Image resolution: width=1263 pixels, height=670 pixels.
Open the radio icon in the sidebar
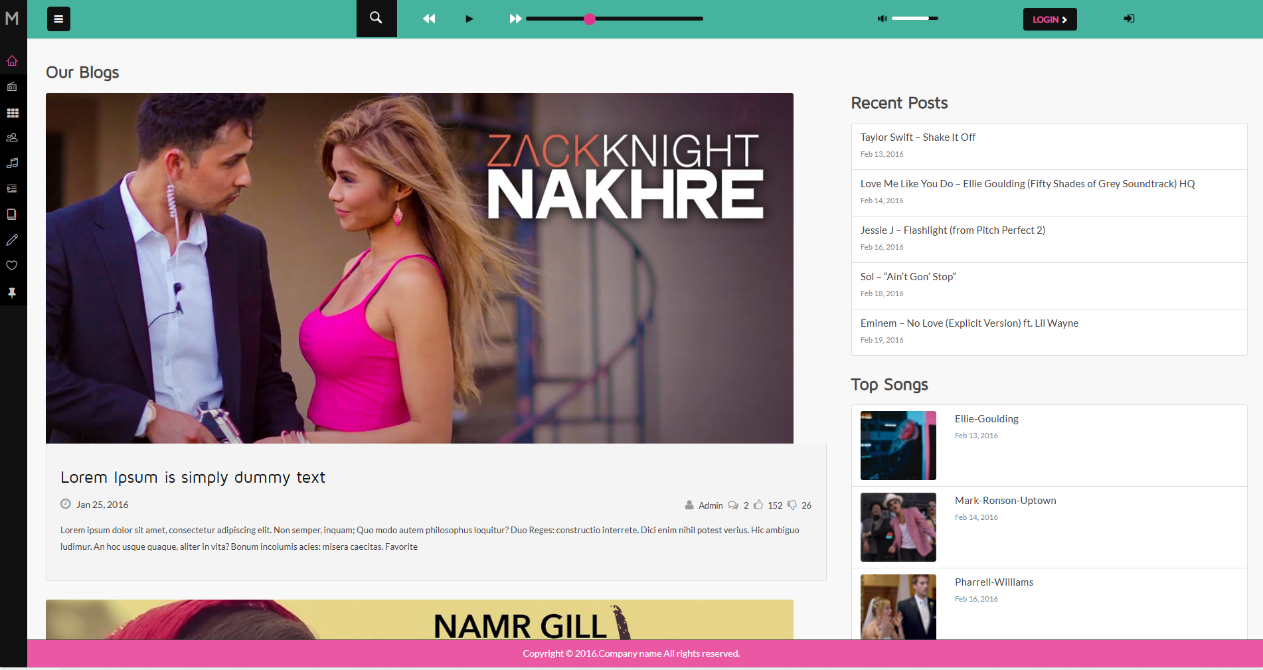12,87
